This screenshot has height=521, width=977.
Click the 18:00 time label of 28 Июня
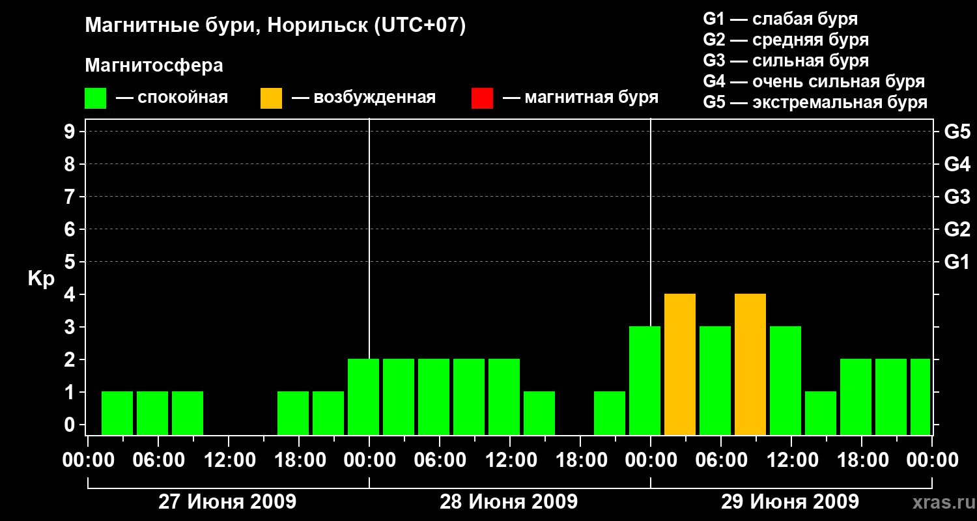pos(580,460)
